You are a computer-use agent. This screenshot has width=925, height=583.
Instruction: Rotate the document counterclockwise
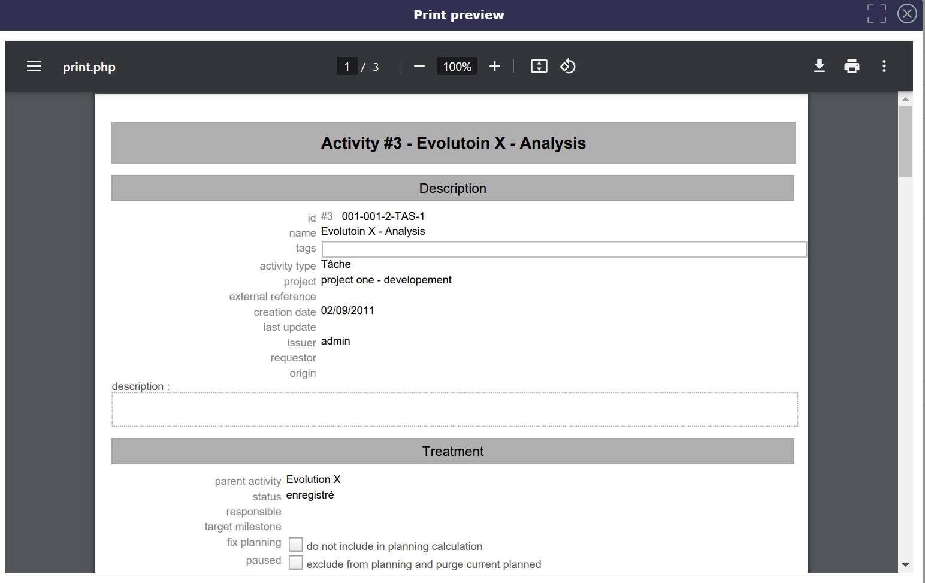click(568, 67)
